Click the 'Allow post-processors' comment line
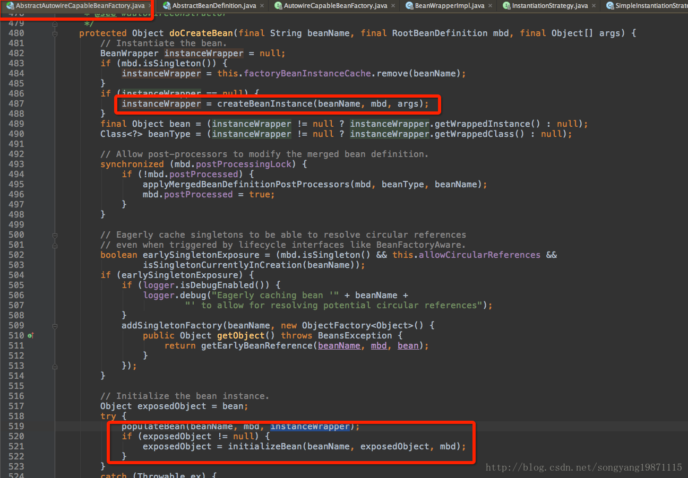688x478 pixels. tap(264, 154)
